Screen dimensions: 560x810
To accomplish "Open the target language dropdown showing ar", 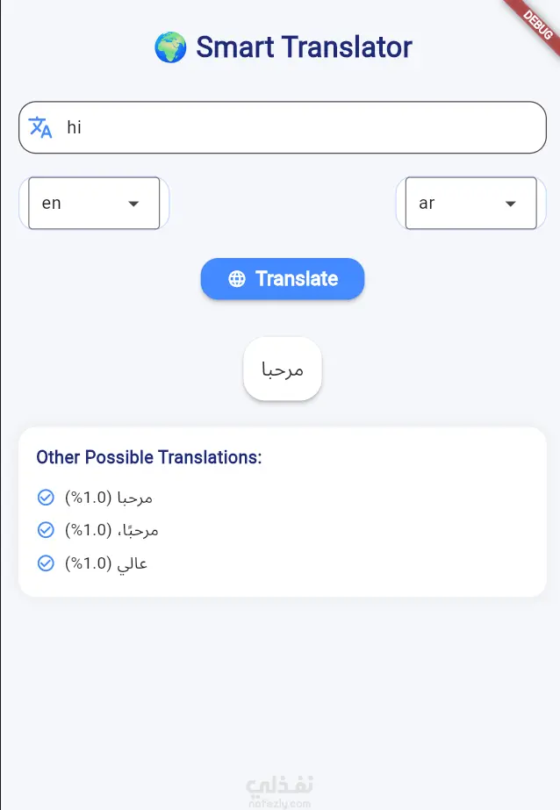I will tap(470, 203).
